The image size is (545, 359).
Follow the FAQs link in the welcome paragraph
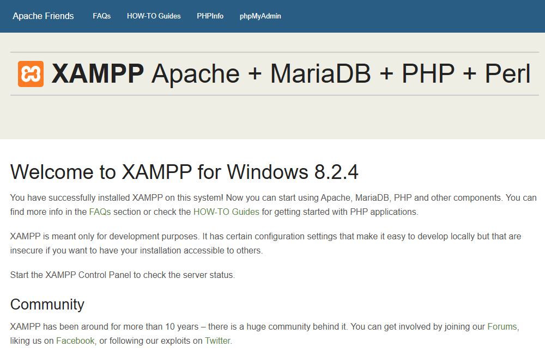(100, 212)
